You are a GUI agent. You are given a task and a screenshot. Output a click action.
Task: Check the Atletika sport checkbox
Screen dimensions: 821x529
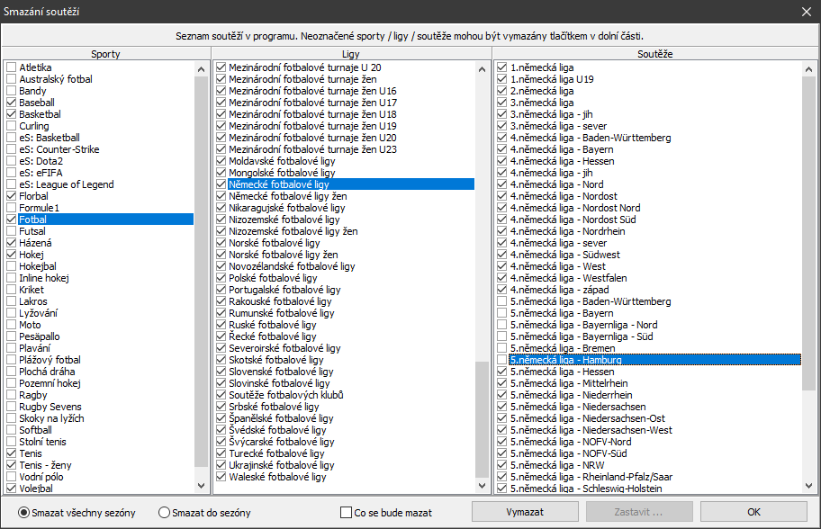coord(11,67)
